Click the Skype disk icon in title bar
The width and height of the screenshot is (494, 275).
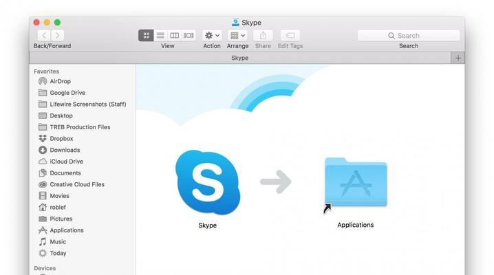coord(235,22)
